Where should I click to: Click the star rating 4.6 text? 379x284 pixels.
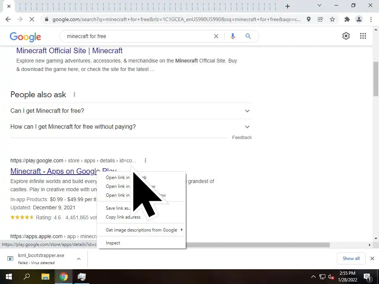click(x=48, y=217)
